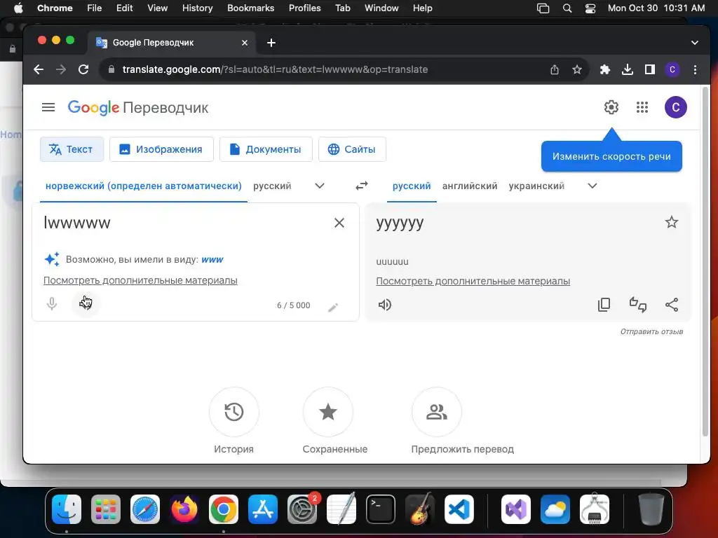Viewport: 718px width, 538px height.
Task: Rate this translation with thumbs icon
Action: (x=638, y=305)
